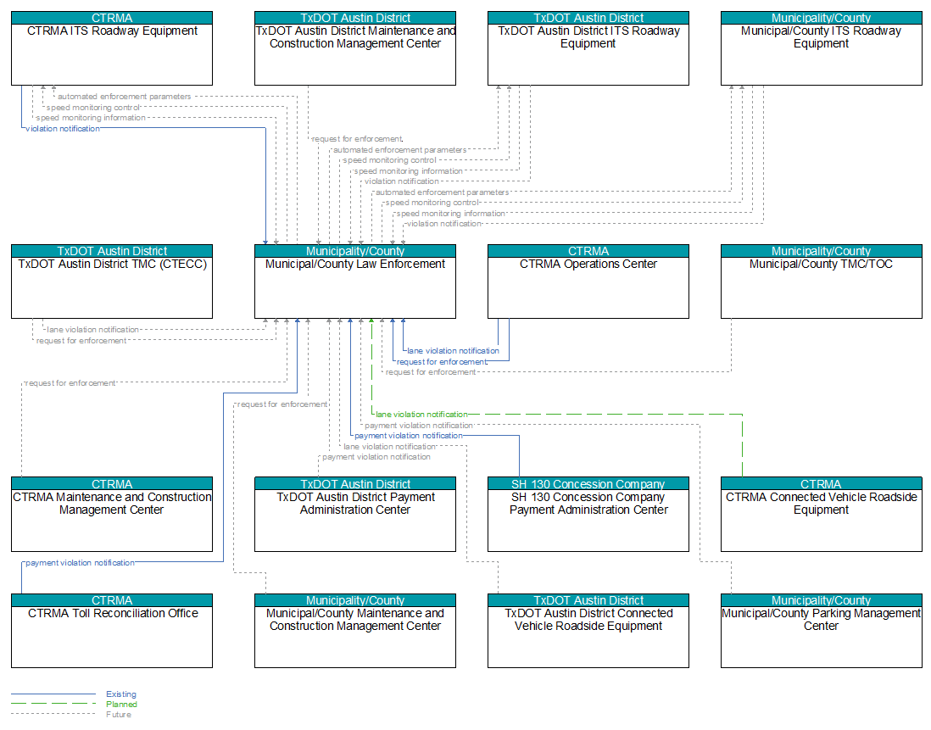Image resolution: width=931 pixels, height=730 pixels.
Task: Click the gray 'lane violation notification' label under TMC (CTECC)
Action: tap(92, 329)
